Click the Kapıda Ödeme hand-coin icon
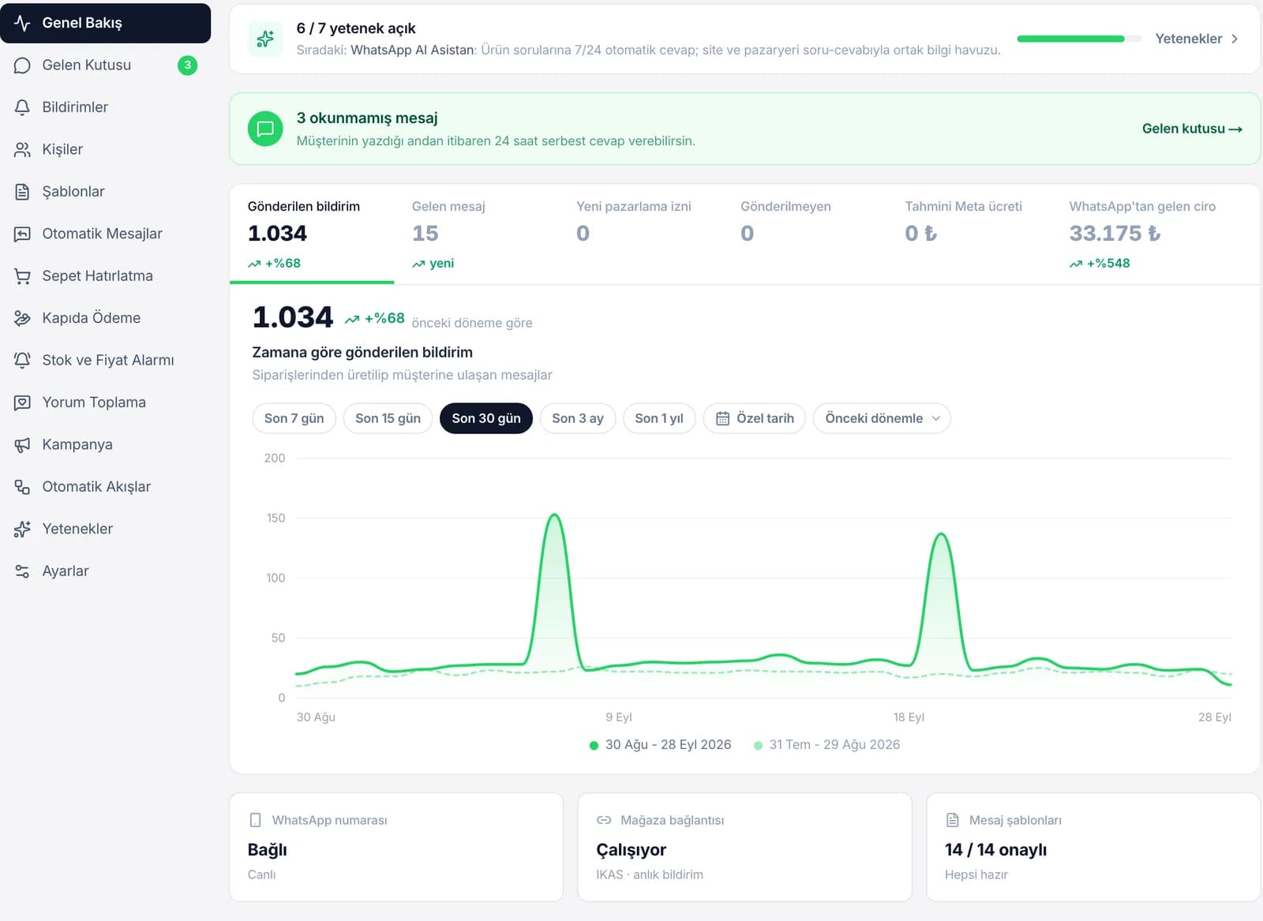Viewport: 1263px width, 921px height. (x=22, y=318)
